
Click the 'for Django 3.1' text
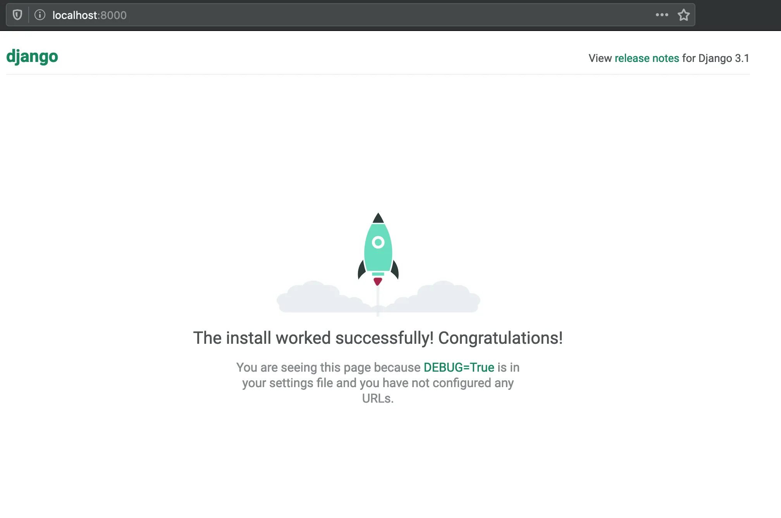point(716,58)
